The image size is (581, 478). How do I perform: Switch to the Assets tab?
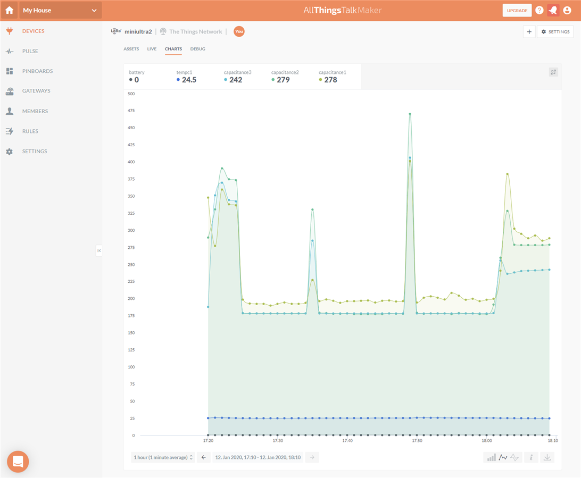tap(131, 49)
